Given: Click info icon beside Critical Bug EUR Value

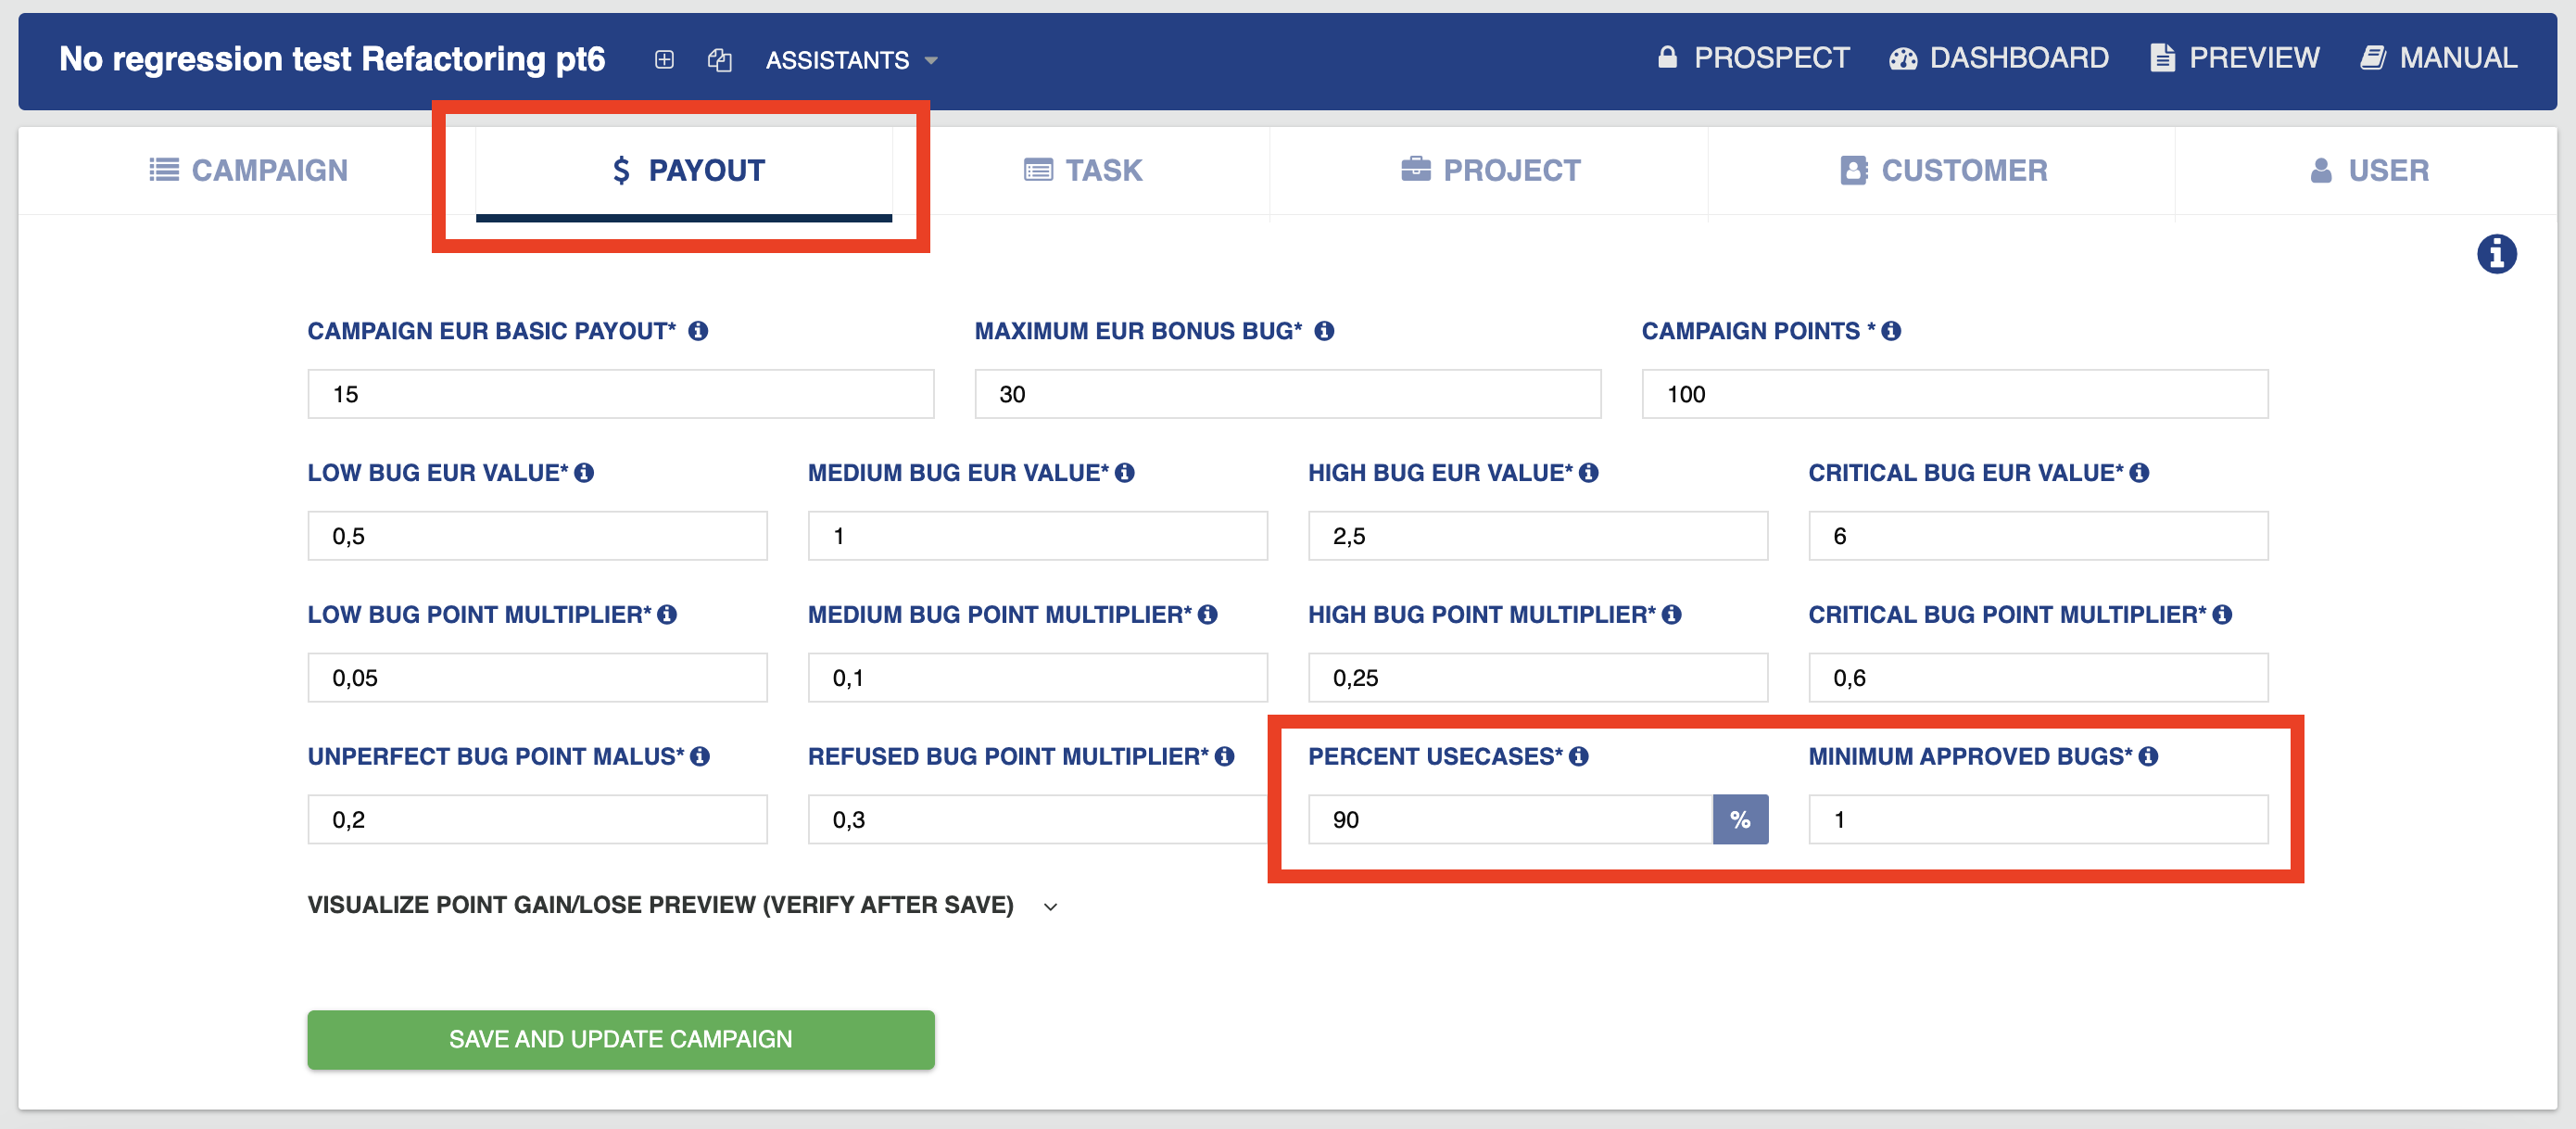Looking at the screenshot, I should (x=2139, y=473).
